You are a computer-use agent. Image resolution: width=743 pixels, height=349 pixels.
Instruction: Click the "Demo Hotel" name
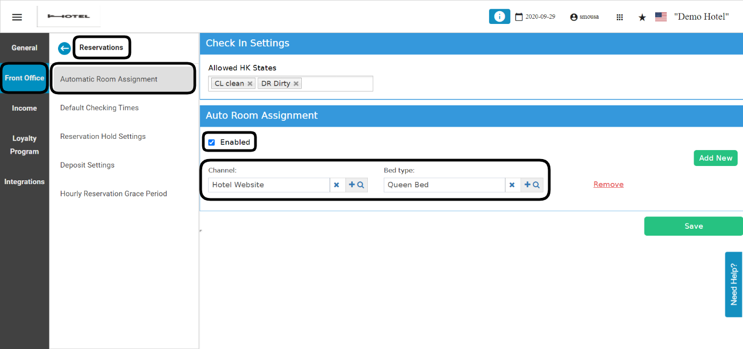pos(701,16)
